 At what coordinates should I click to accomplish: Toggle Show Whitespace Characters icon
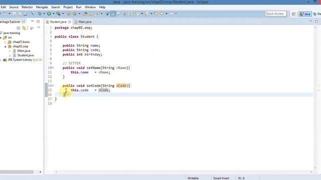[130, 13]
